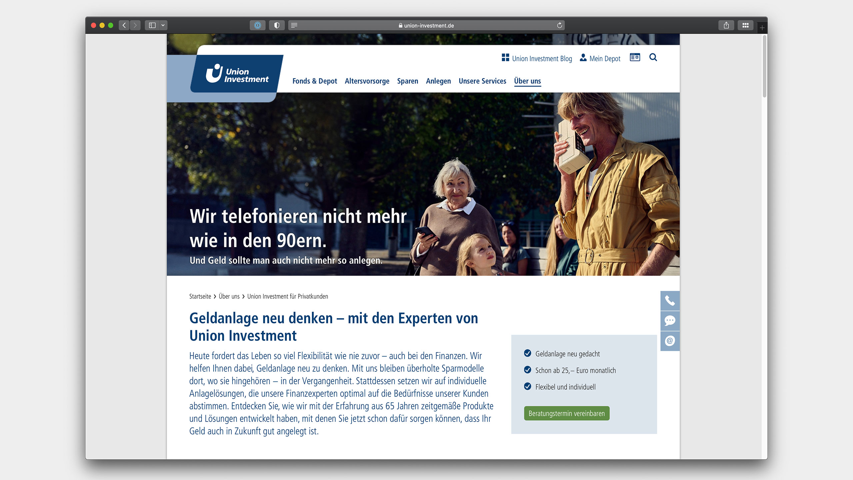853x480 pixels.
Task: Open the phone contact side button
Action: click(670, 301)
